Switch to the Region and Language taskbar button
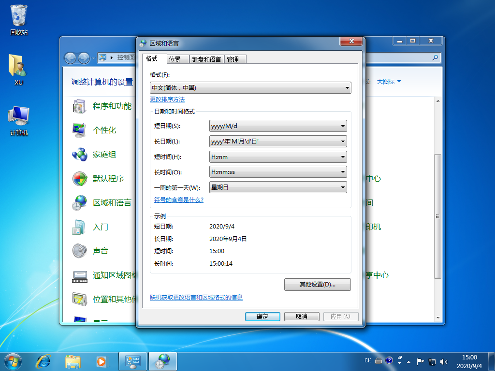495x371 pixels. pyautogui.click(x=163, y=361)
